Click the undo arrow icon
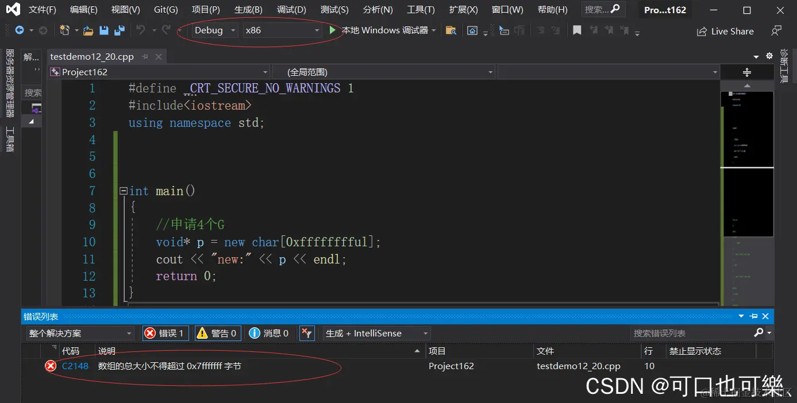Image resolution: width=797 pixels, height=403 pixels. click(x=141, y=30)
